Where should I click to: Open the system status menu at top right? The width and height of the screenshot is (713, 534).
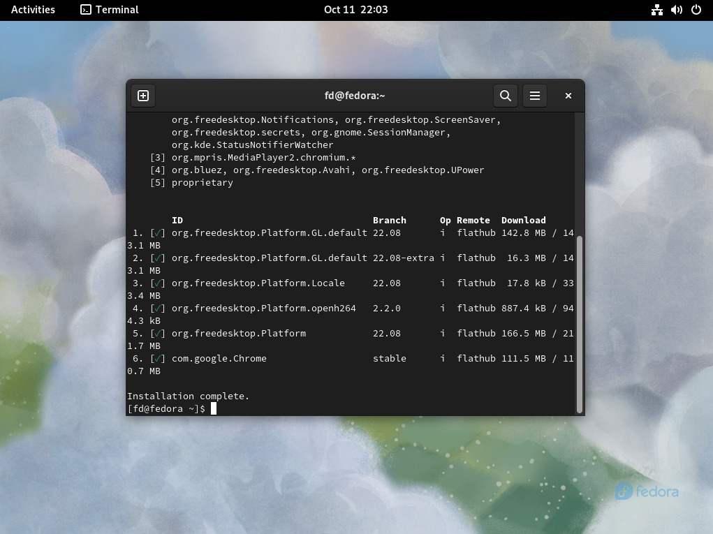point(676,10)
